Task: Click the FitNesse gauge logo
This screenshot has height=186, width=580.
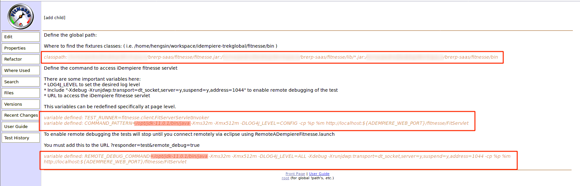Action: (x=20, y=16)
